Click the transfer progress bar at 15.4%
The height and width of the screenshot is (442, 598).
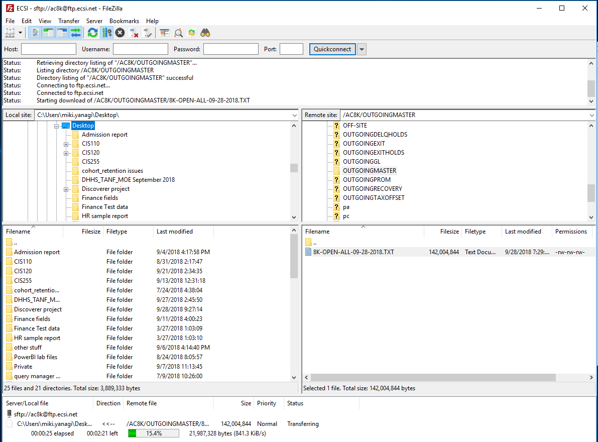pyautogui.click(x=154, y=433)
